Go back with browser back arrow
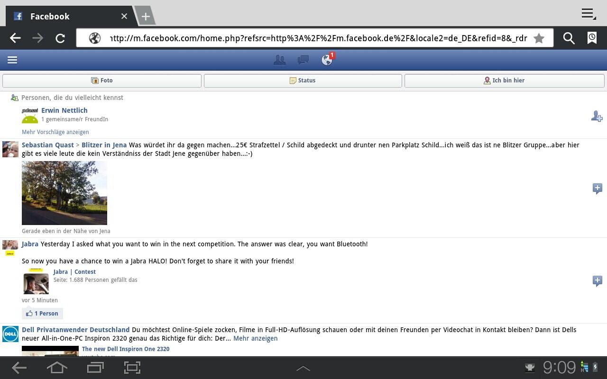 click(15, 38)
